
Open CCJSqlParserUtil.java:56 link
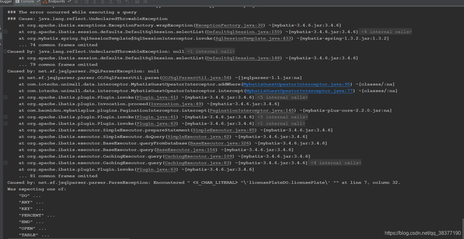[196, 78]
